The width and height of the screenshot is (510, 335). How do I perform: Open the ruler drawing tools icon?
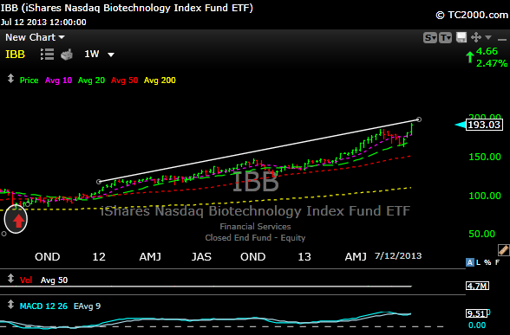[x=503, y=250]
